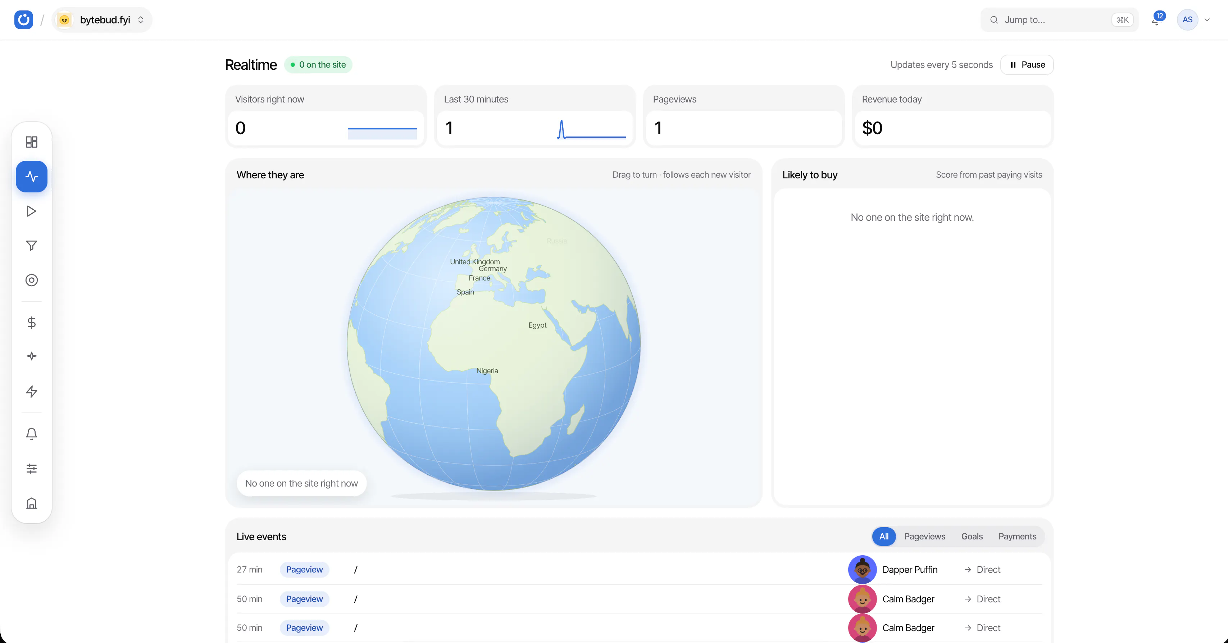Click the Egypt label on the globe
This screenshot has height=643, width=1228.
coord(537,325)
